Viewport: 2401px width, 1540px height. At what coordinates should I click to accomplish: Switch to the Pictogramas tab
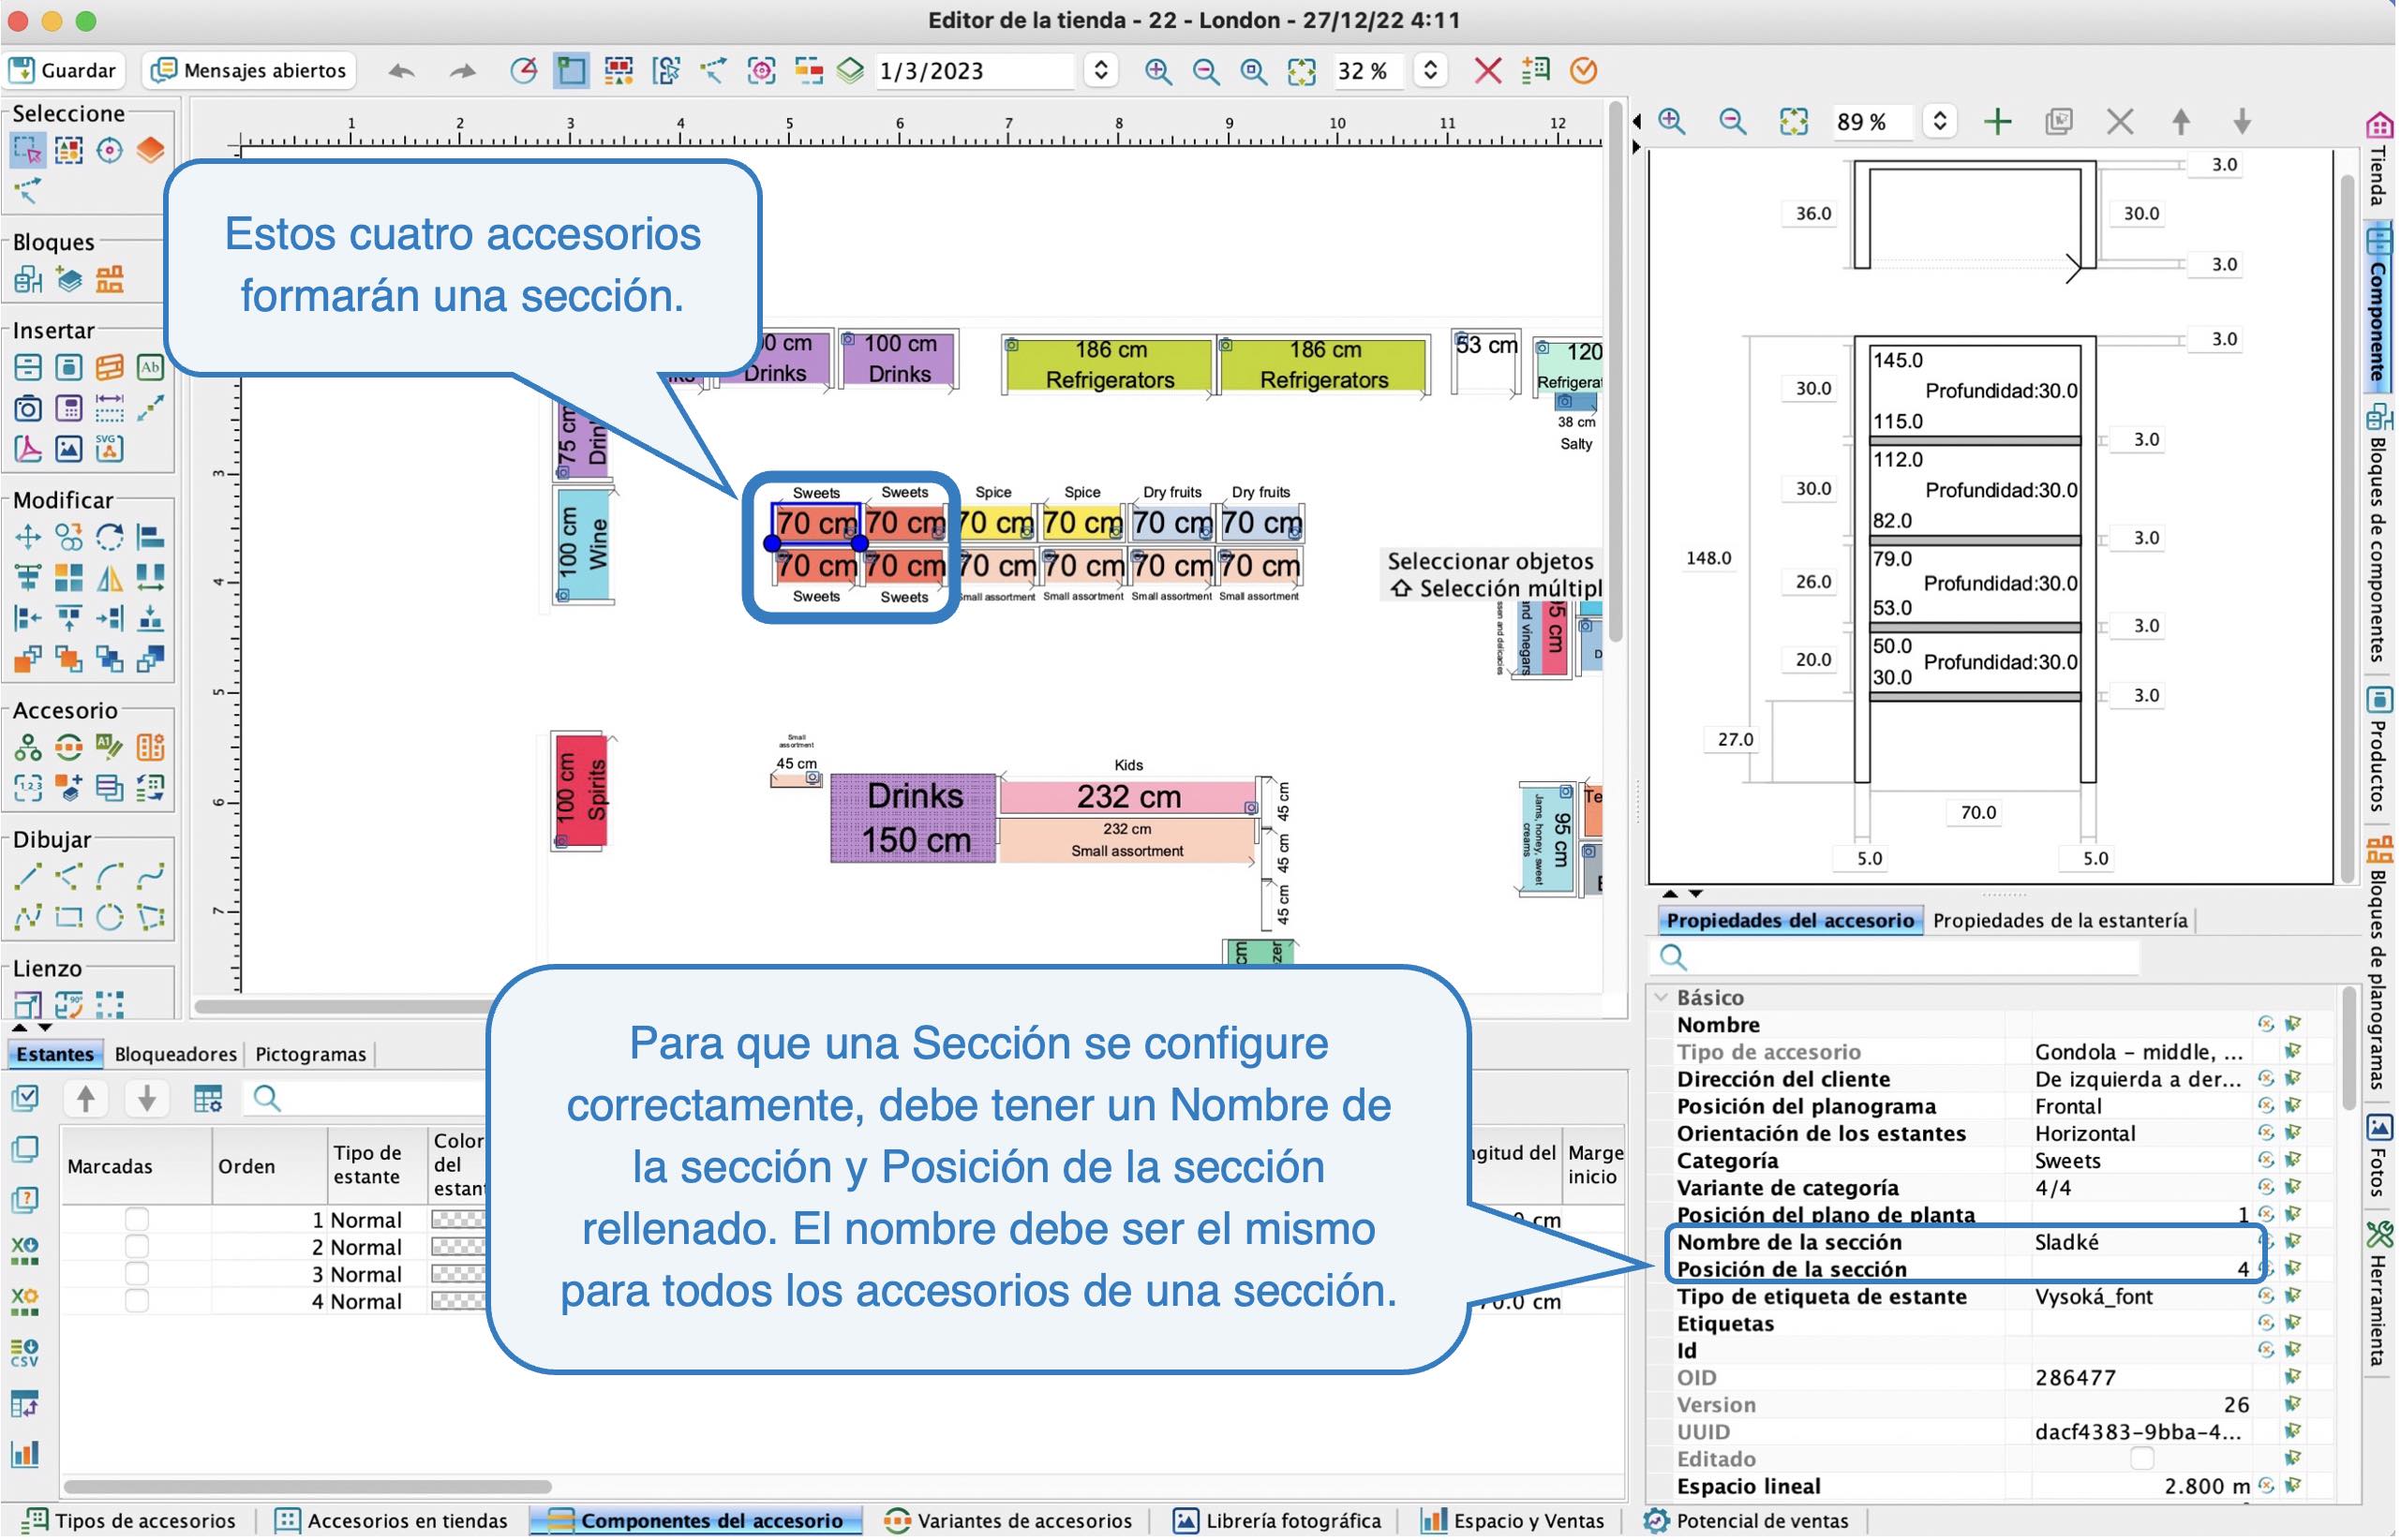click(x=311, y=1055)
